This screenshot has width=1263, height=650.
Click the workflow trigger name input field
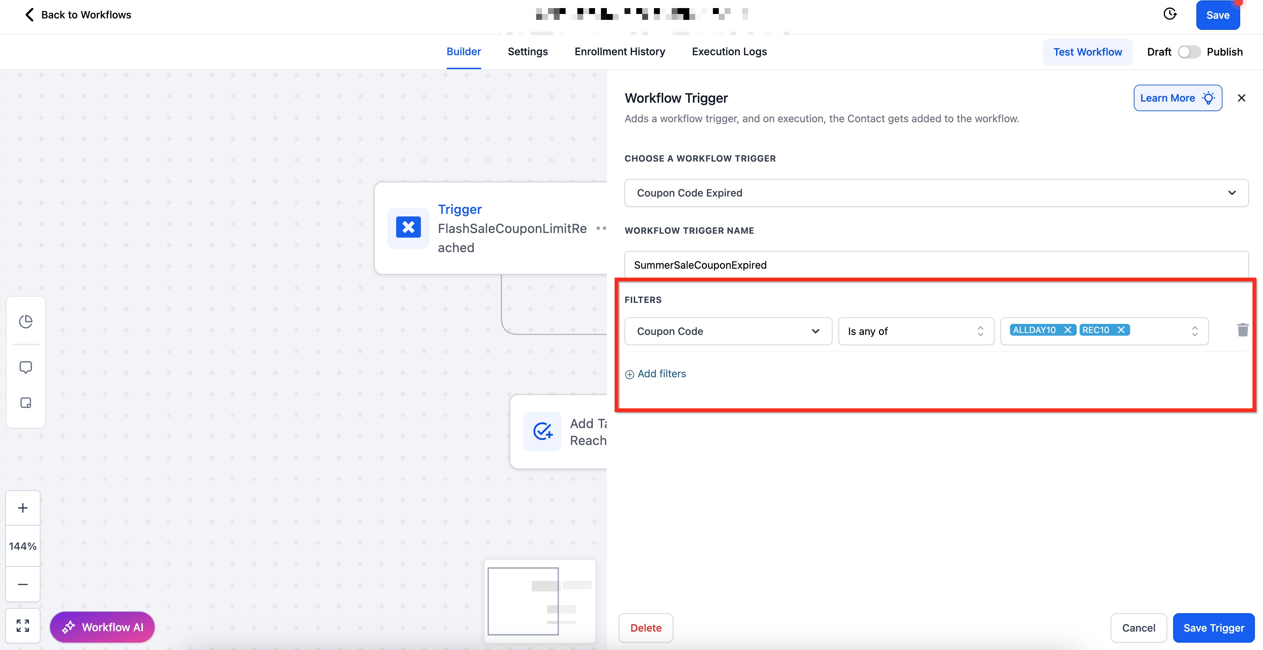(x=936, y=265)
